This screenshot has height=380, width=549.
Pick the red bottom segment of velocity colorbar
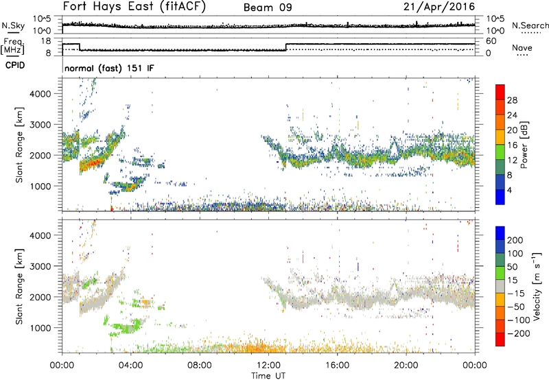[x=500, y=340]
